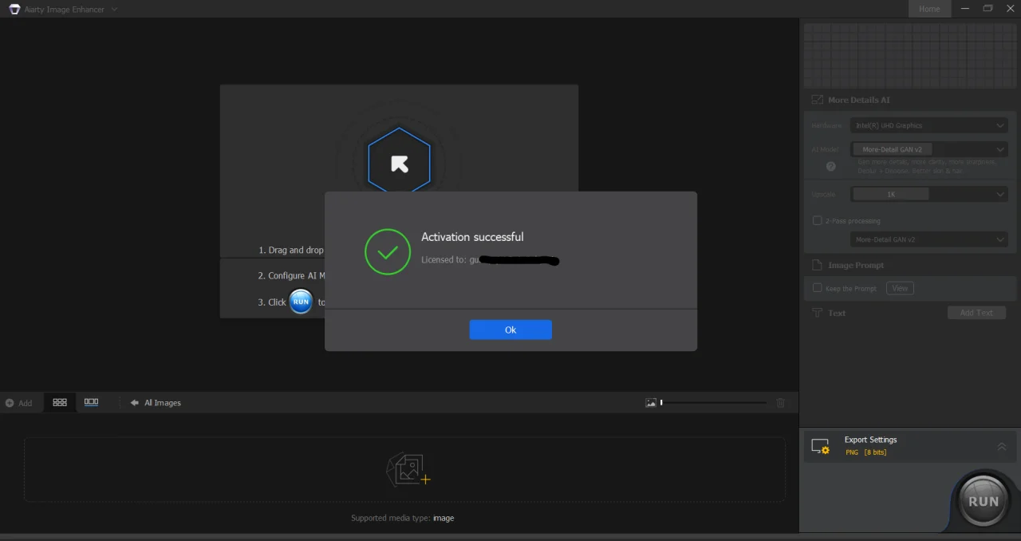
Task: Enable the 2-Pass processing checkbox
Action: (817, 220)
